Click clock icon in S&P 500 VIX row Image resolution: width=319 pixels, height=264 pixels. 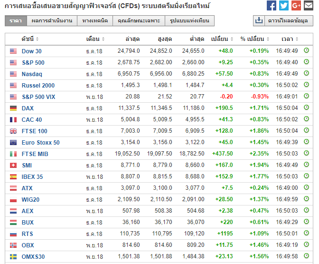click(x=306, y=96)
